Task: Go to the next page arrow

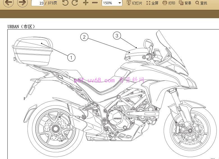Action: pos(22,3)
